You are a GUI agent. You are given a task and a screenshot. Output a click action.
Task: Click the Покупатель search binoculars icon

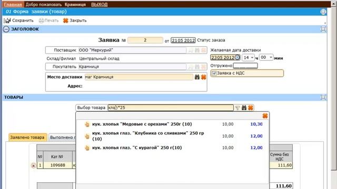coord(197,67)
